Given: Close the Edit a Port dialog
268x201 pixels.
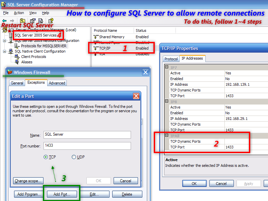Looking at the screenshot, I should (x=136, y=96).
